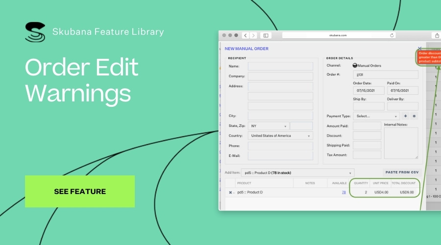Click the Paid On date field
441x245 pixels.
[x=402, y=91]
